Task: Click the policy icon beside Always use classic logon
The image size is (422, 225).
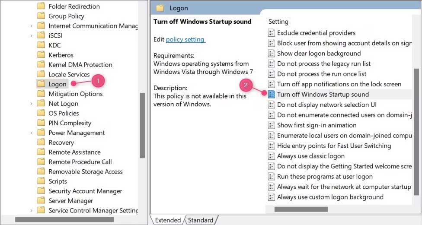Action: [x=272, y=156]
